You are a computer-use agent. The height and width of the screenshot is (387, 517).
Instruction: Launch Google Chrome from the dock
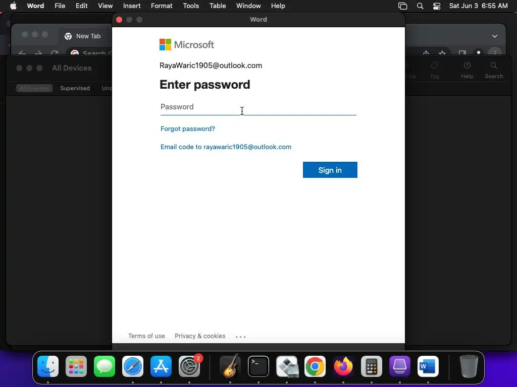[315, 366]
